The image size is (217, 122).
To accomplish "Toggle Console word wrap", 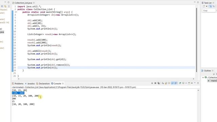I will click(169, 83).
